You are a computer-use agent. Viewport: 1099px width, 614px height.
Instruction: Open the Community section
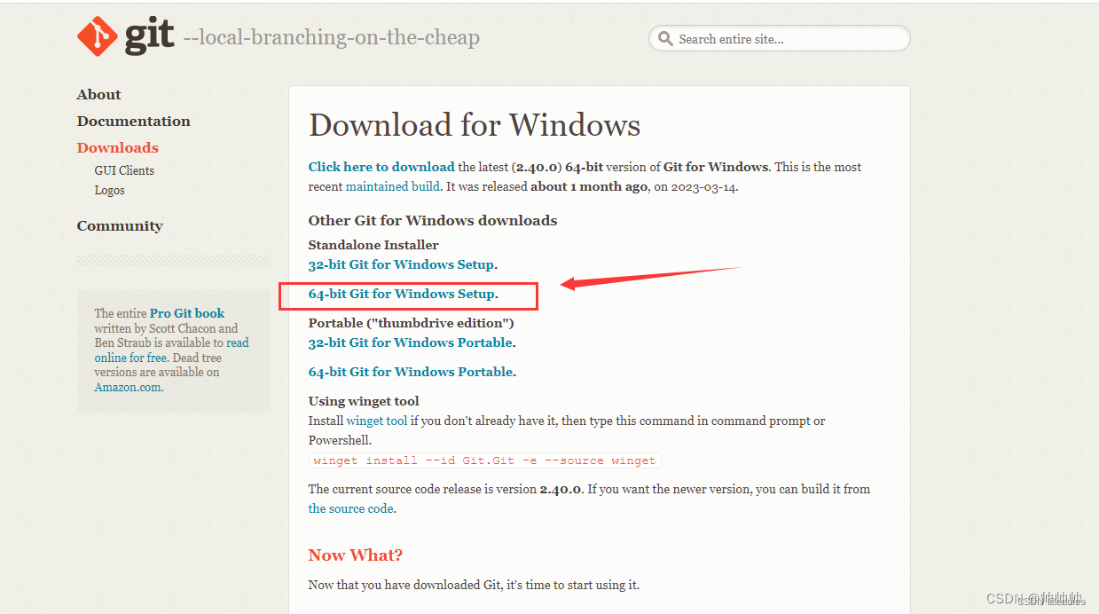click(120, 225)
